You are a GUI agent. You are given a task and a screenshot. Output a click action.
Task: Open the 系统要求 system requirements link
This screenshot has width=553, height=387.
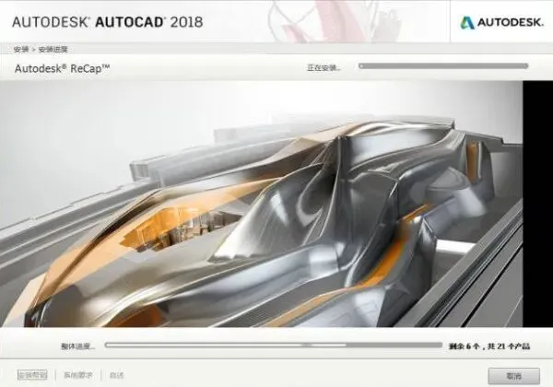click(x=78, y=375)
